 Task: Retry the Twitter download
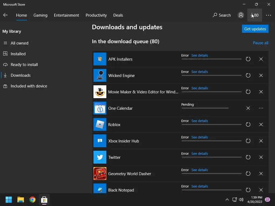[x=248, y=157]
